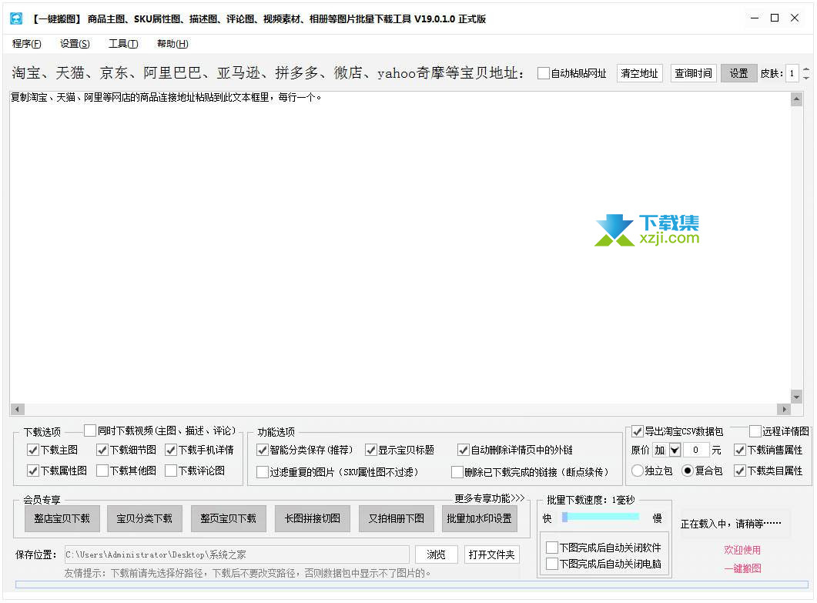
Task: Click the vertical scrollbar up arrow
Action: [796, 99]
